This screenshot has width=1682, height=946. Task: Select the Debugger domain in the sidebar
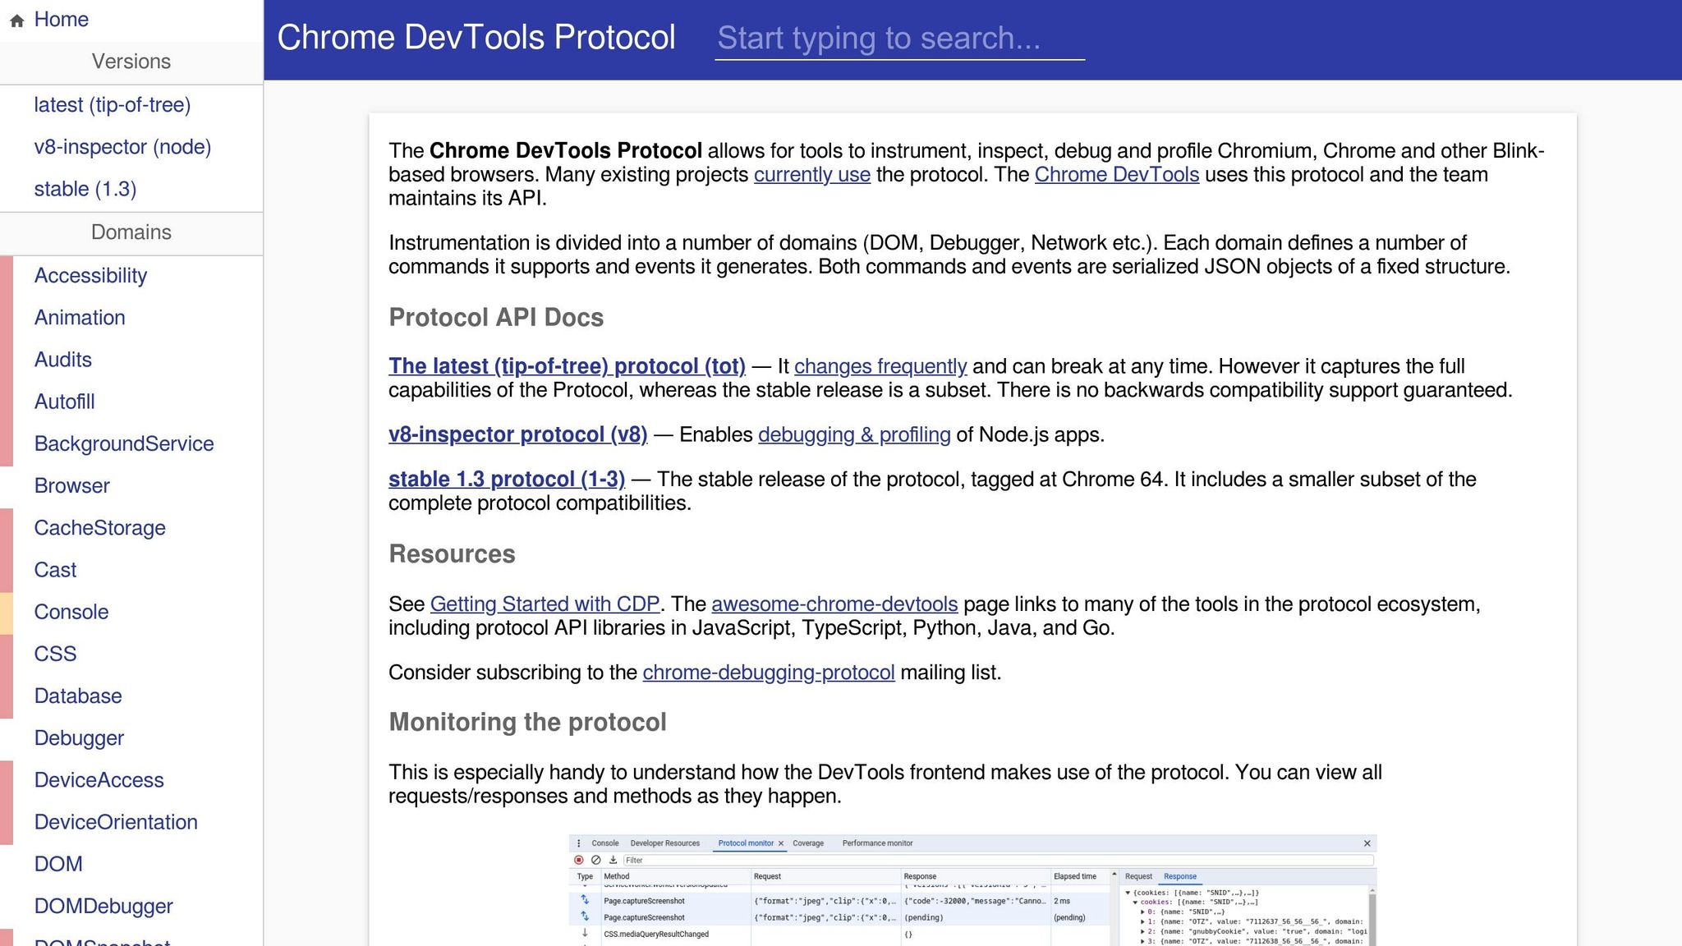(x=79, y=737)
